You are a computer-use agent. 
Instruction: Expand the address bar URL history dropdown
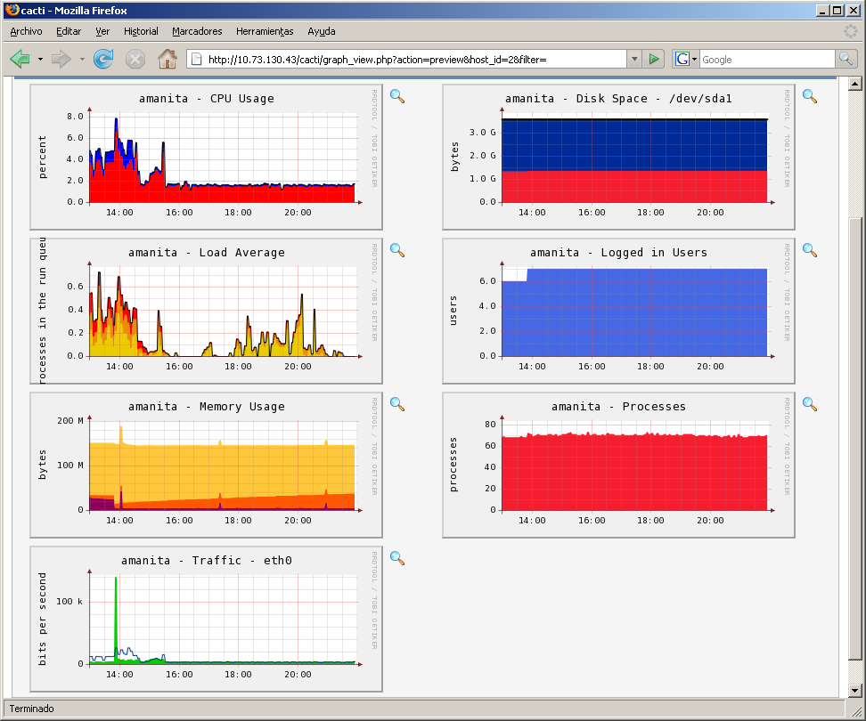click(634, 59)
